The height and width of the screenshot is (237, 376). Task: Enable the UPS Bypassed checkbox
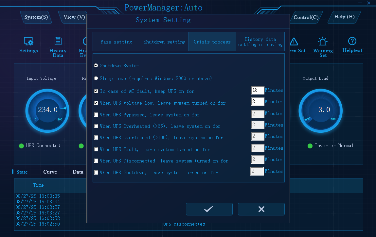(96, 115)
